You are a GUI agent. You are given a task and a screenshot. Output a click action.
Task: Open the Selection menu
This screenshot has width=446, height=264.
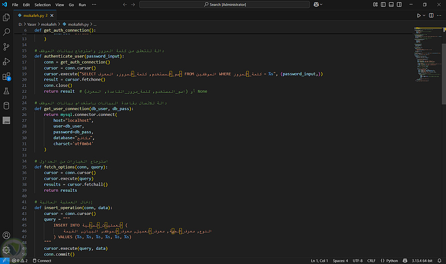[42, 4]
